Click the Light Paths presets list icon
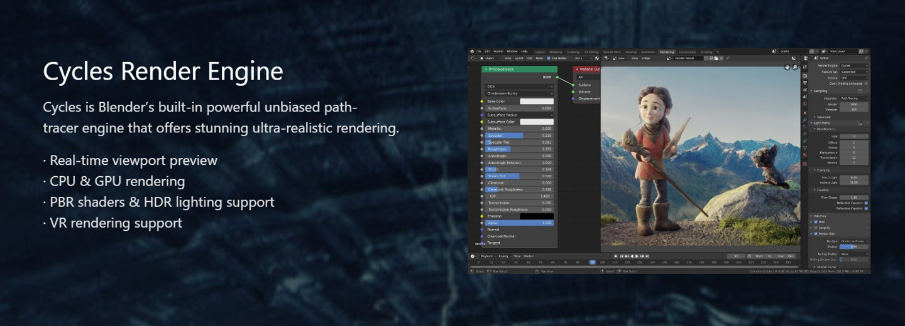 point(860,123)
